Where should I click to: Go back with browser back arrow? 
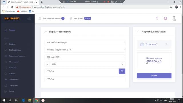coord(3,7)
